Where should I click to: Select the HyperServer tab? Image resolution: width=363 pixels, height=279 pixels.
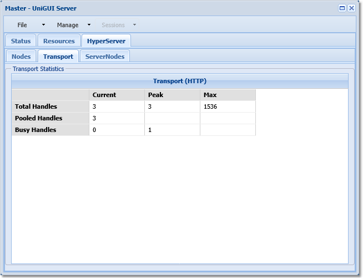coord(106,41)
